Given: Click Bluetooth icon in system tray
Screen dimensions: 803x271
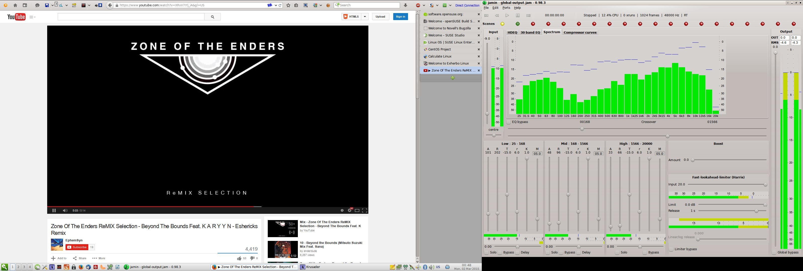Looking at the screenshot, I should pyautogui.click(x=425, y=267).
